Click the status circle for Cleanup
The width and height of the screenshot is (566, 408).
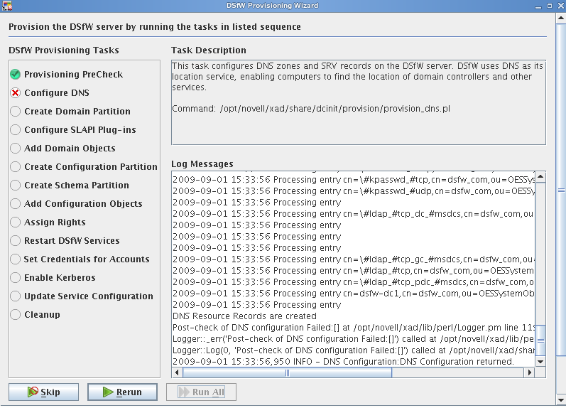coord(15,314)
